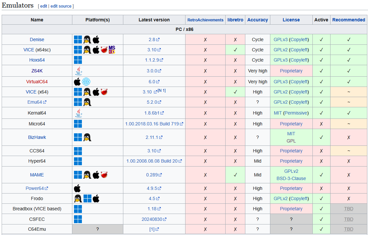Open the Z64K emulator page link

click(37, 71)
